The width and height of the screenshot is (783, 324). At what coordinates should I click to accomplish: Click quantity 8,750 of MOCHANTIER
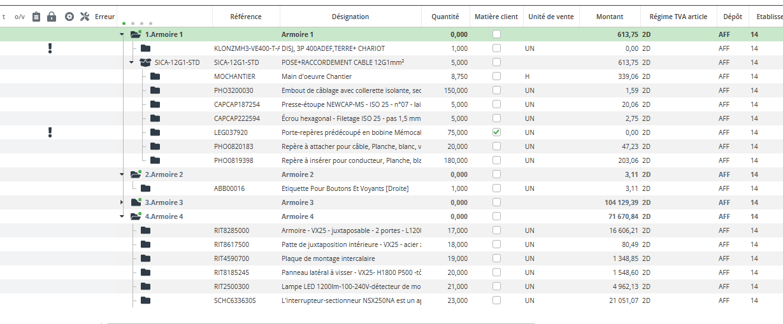tap(459, 76)
